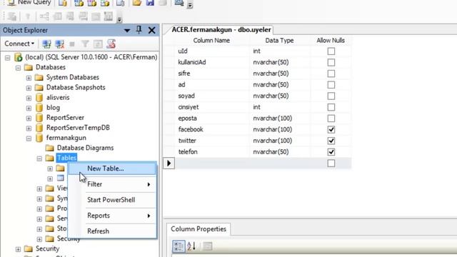Viewport: 457px width, 257px height.
Task: Open a New Query window
Action: click(x=29, y=3)
